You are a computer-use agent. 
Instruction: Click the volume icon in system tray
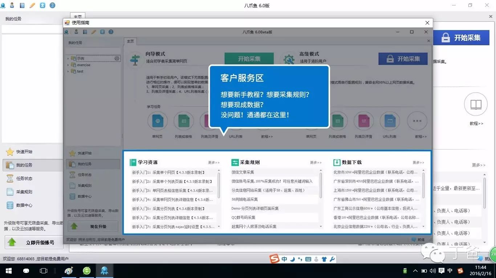(432, 271)
